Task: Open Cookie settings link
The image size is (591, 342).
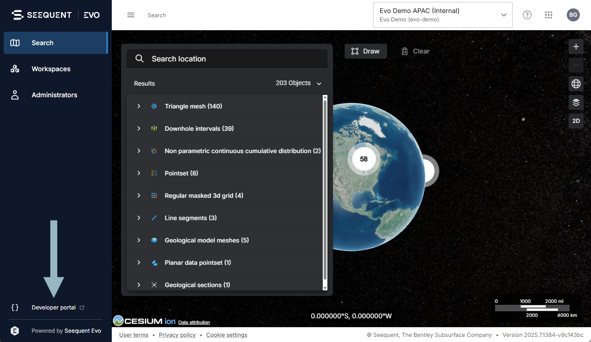Action: click(227, 335)
